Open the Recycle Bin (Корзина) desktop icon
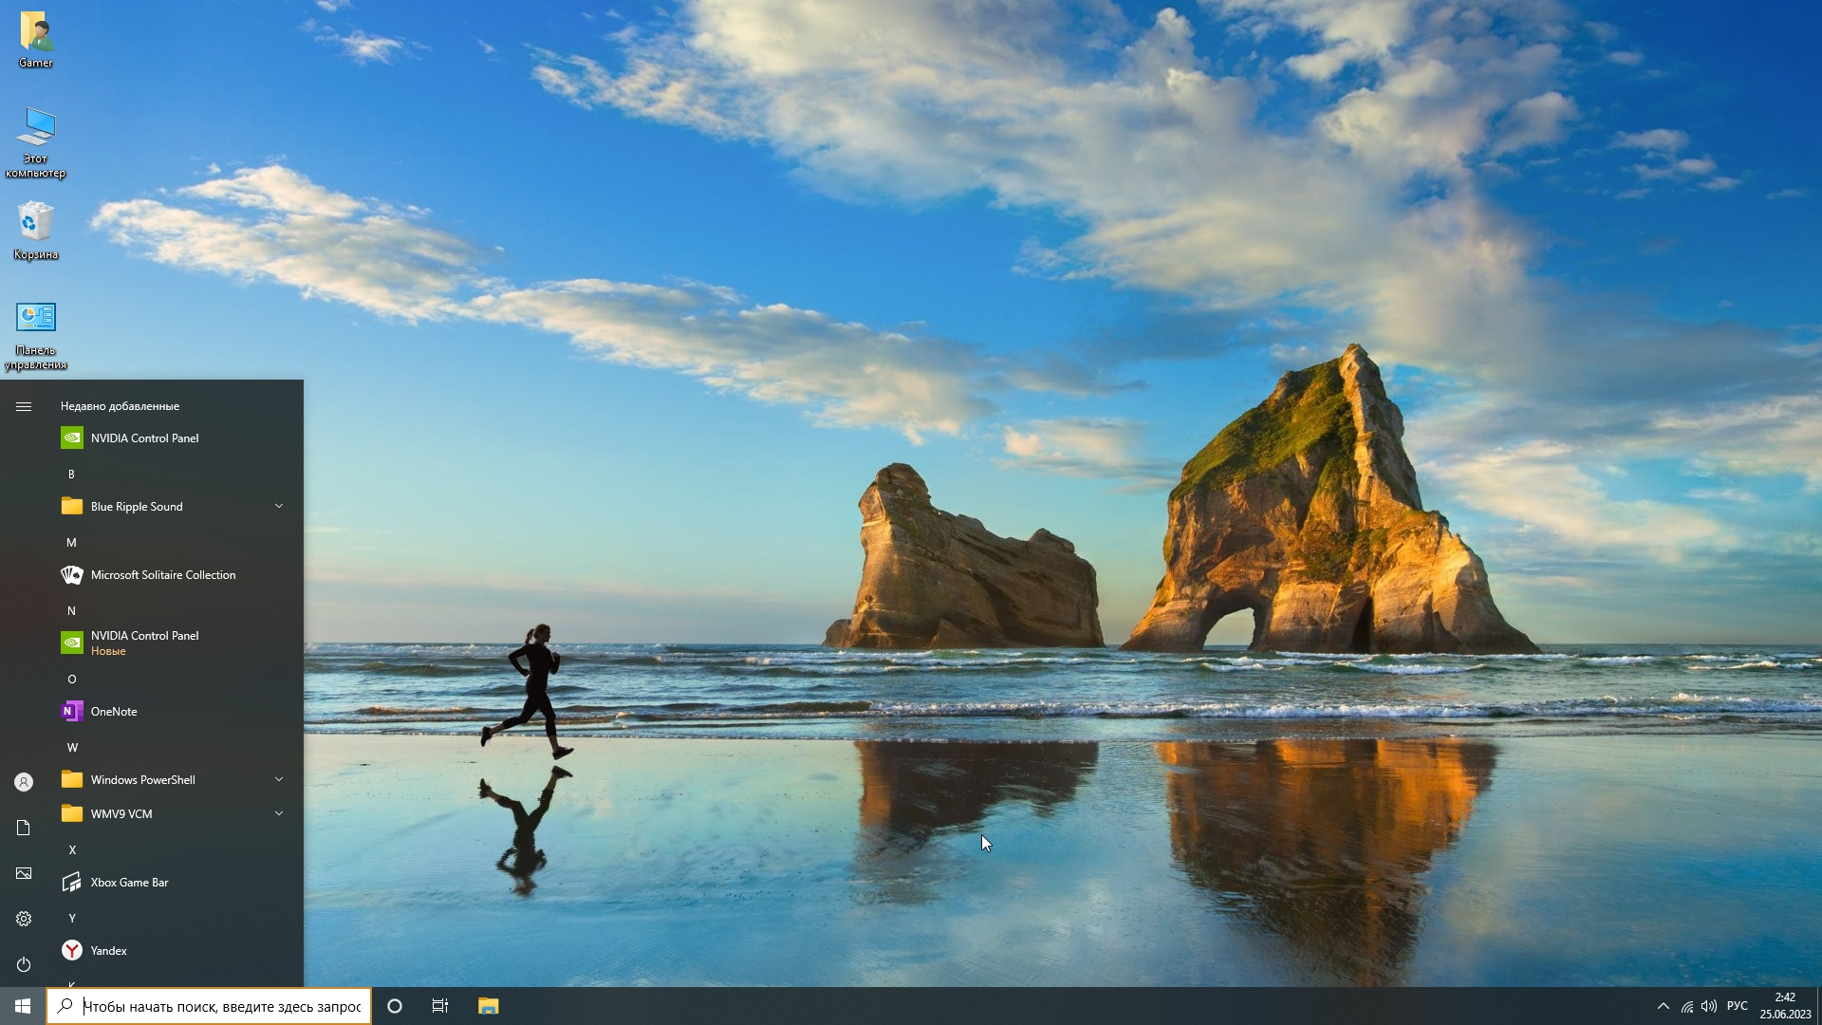Image resolution: width=1822 pixels, height=1025 pixels. tap(36, 229)
